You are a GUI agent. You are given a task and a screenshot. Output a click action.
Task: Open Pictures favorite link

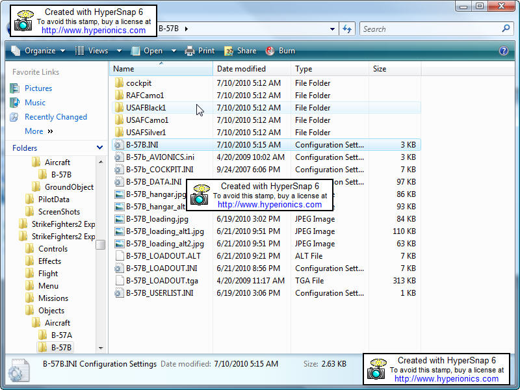pos(38,88)
